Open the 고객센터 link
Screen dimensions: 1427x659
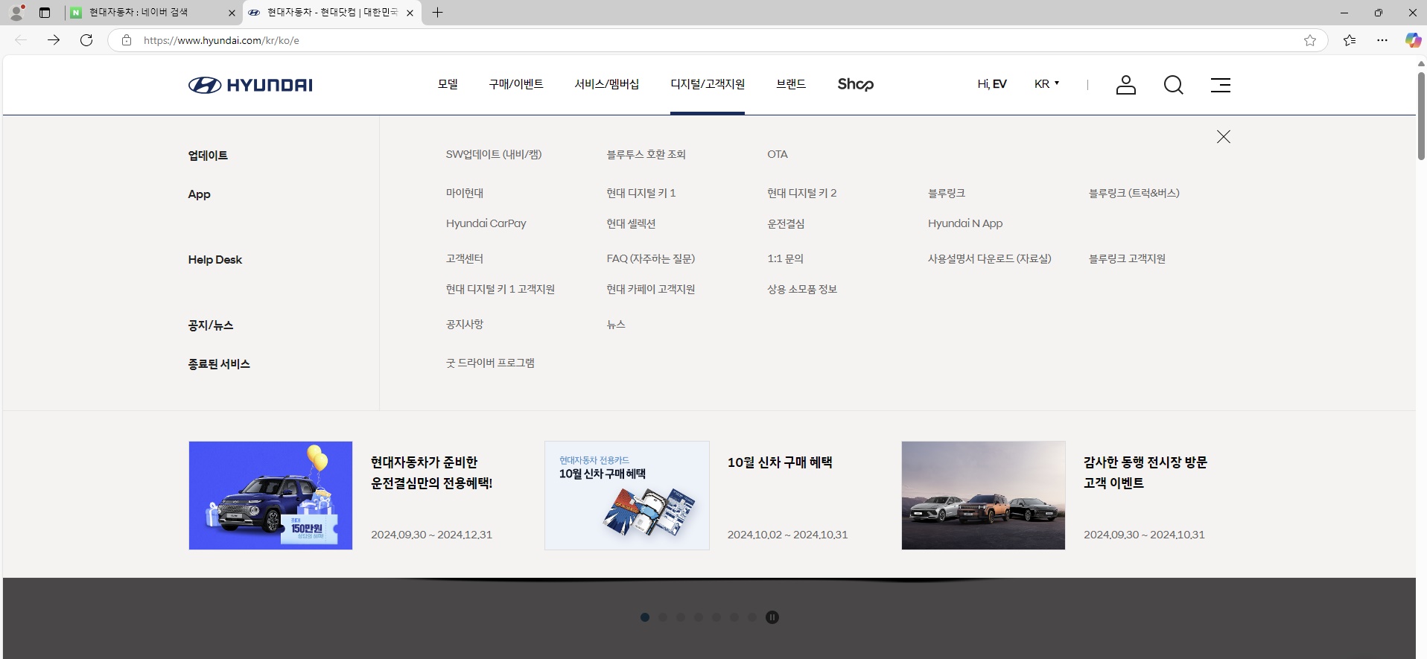tap(465, 258)
